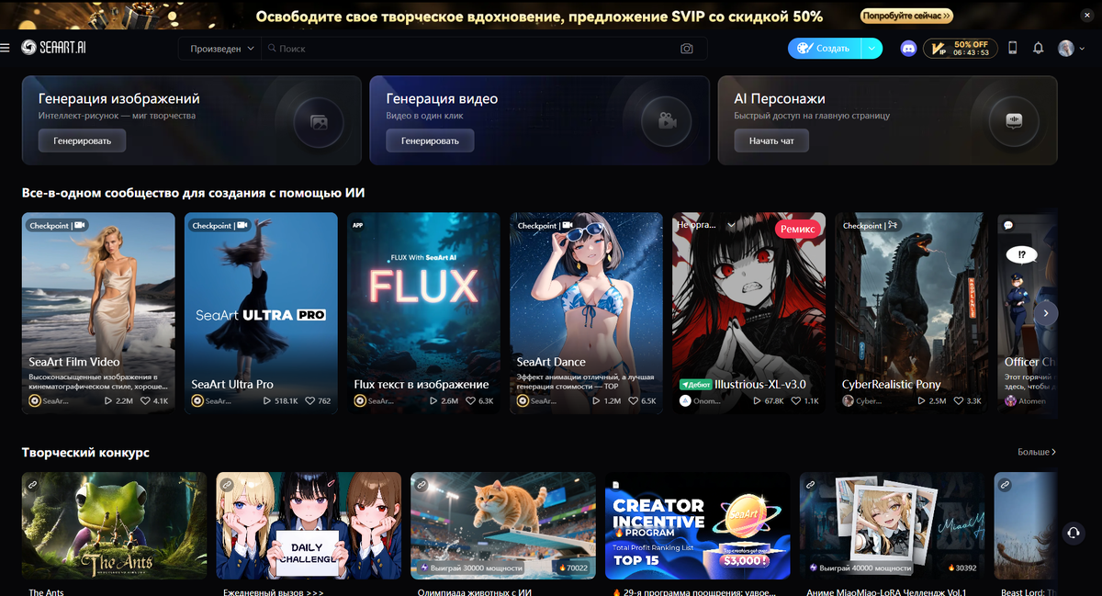
Task: Click the support headset icon
Action: pos(1072,533)
